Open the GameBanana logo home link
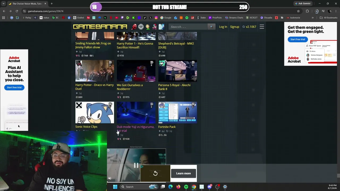The image size is (340, 191). point(100,27)
